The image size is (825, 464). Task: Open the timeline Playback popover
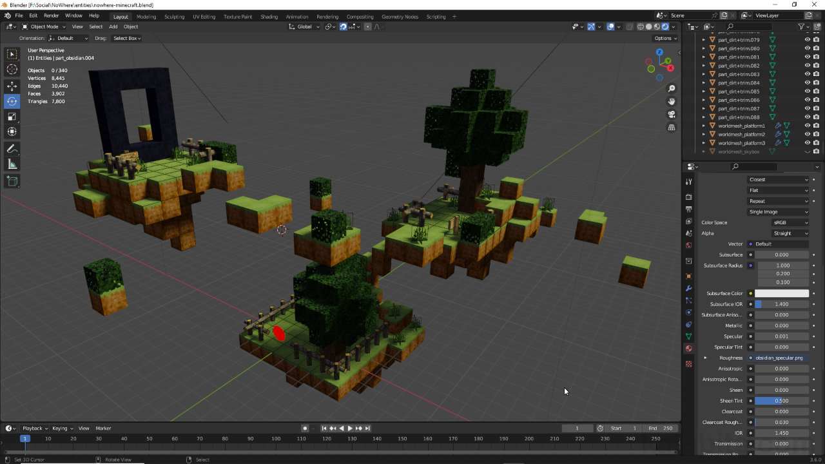coord(35,428)
